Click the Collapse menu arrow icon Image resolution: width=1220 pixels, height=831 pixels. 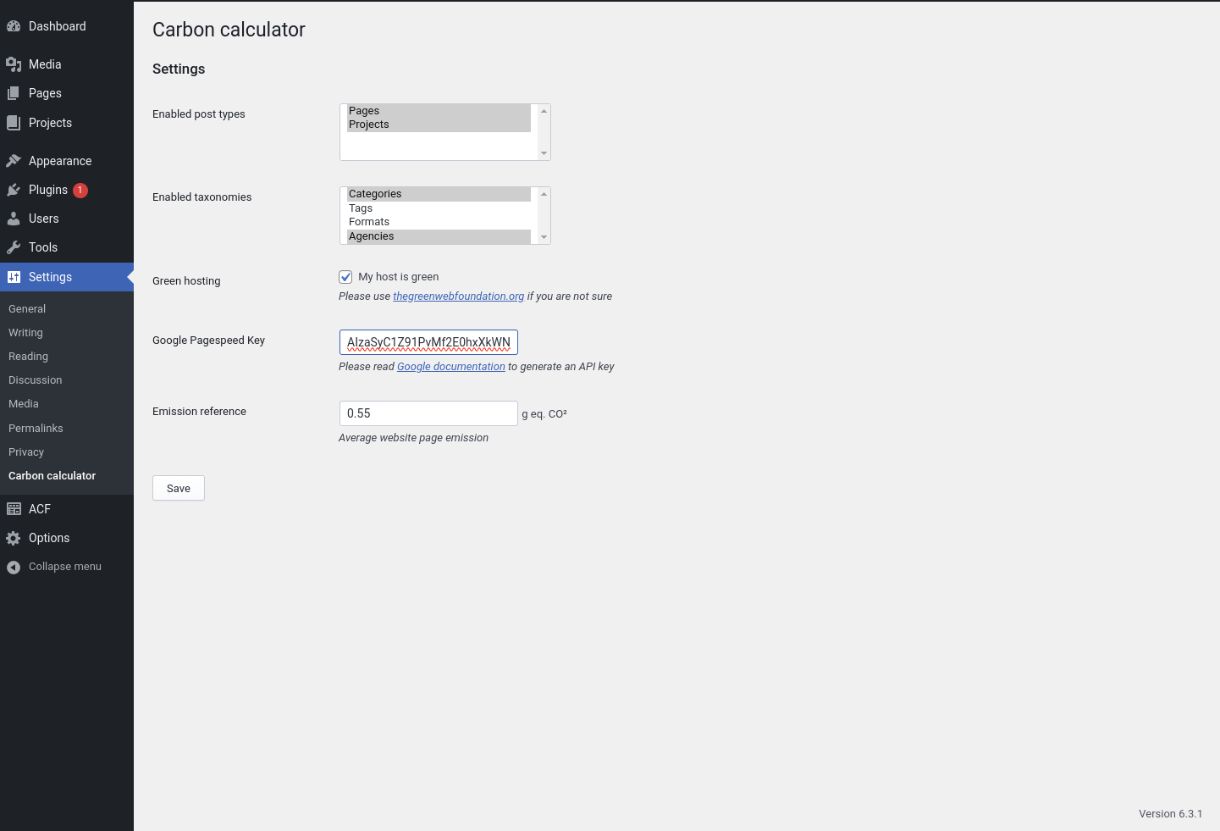[14, 567]
